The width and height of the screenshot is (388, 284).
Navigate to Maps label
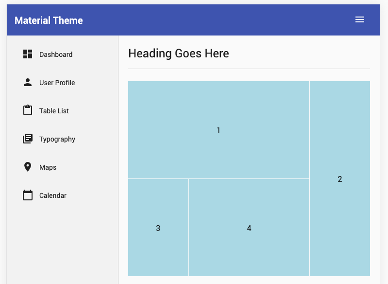coord(48,167)
